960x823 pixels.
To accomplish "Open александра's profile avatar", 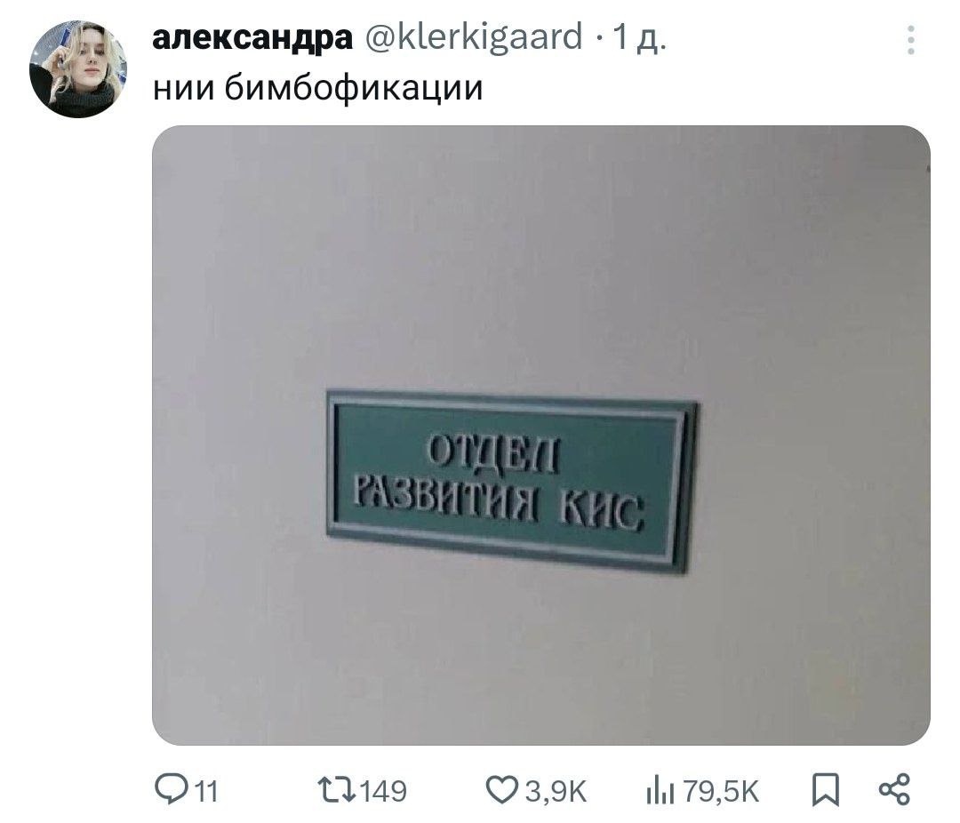I will [77, 68].
